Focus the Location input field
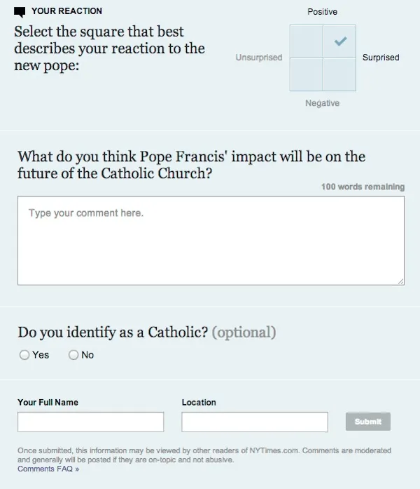Screen dimensions: 420x489 (254, 422)
